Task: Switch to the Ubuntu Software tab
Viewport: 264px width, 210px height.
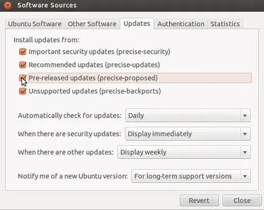Action: coord(35,24)
